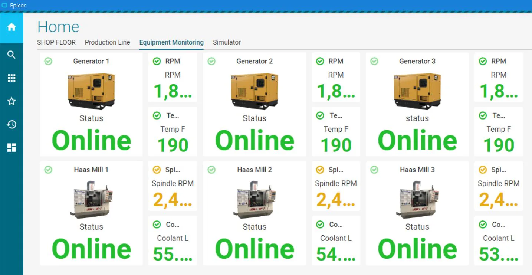Open search using the magnifier sidebar icon
The height and width of the screenshot is (275, 532).
12,55
